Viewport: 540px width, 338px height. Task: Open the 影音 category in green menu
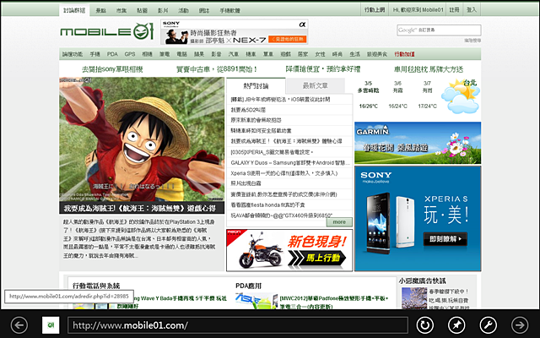pyautogui.click(x=216, y=54)
